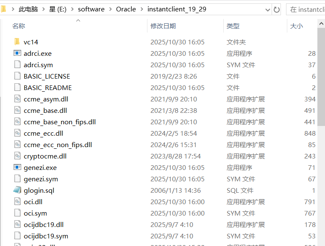Select the glogin.sql file name
The height and width of the screenshot is (246, 325).
click(39, 190)
